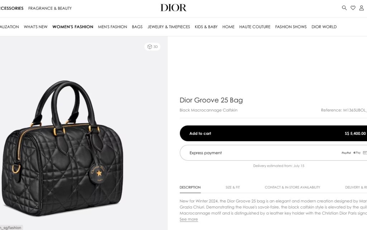Image resolution: width=367 pixels, height=230 pixels.
Task: Choose Express payment option
Action: tap(273, 153)
